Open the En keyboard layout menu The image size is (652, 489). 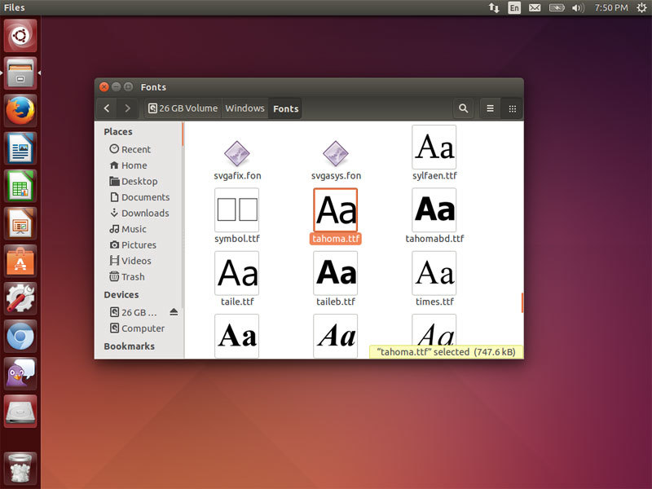tap(514, 7)
